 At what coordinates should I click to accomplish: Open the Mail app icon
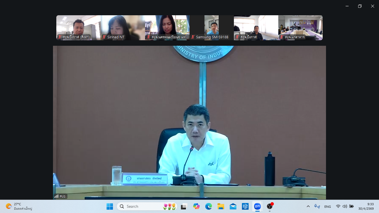(x=233, y=206)
